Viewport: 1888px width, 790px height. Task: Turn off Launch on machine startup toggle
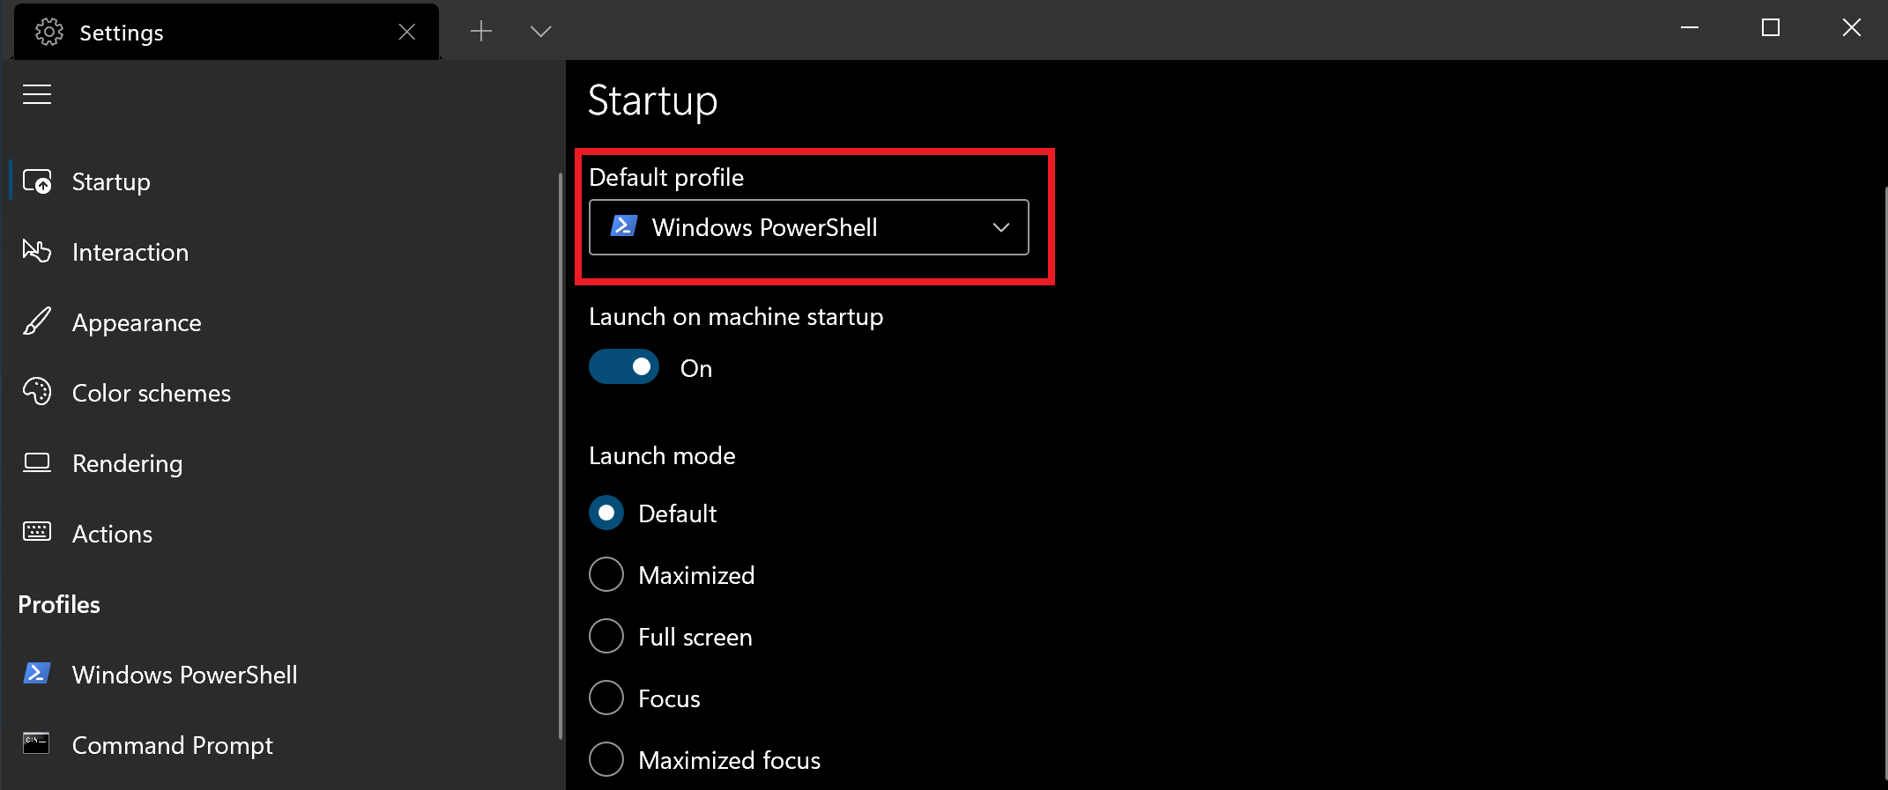624,367
